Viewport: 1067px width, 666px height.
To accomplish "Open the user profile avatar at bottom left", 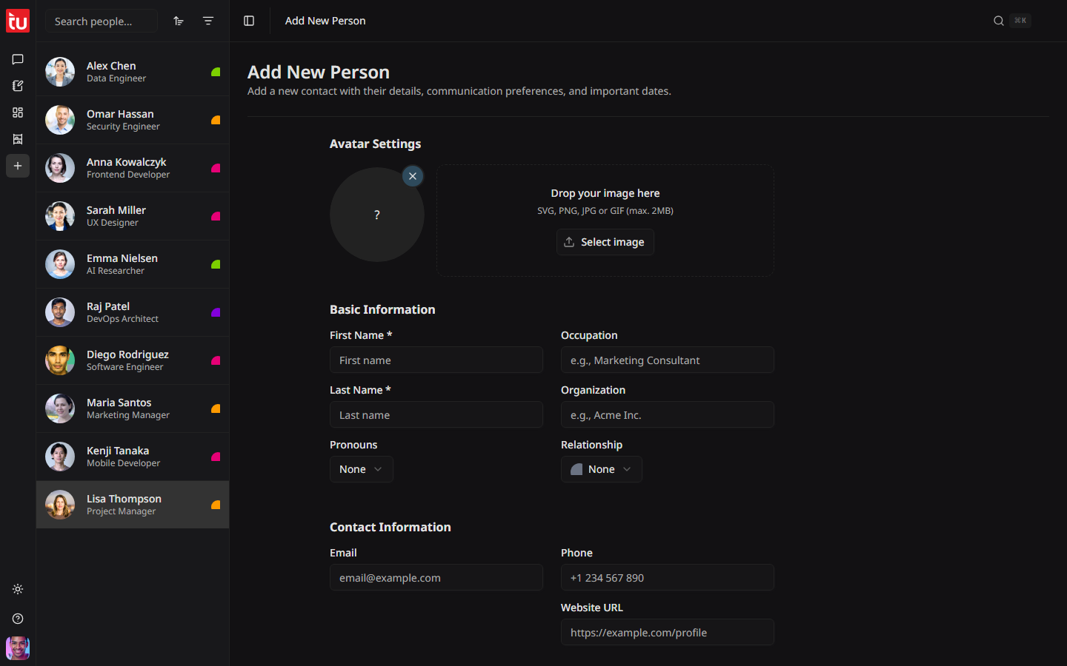I will click(18, 648).
